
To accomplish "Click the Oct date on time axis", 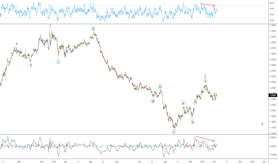I will (214, 162).
